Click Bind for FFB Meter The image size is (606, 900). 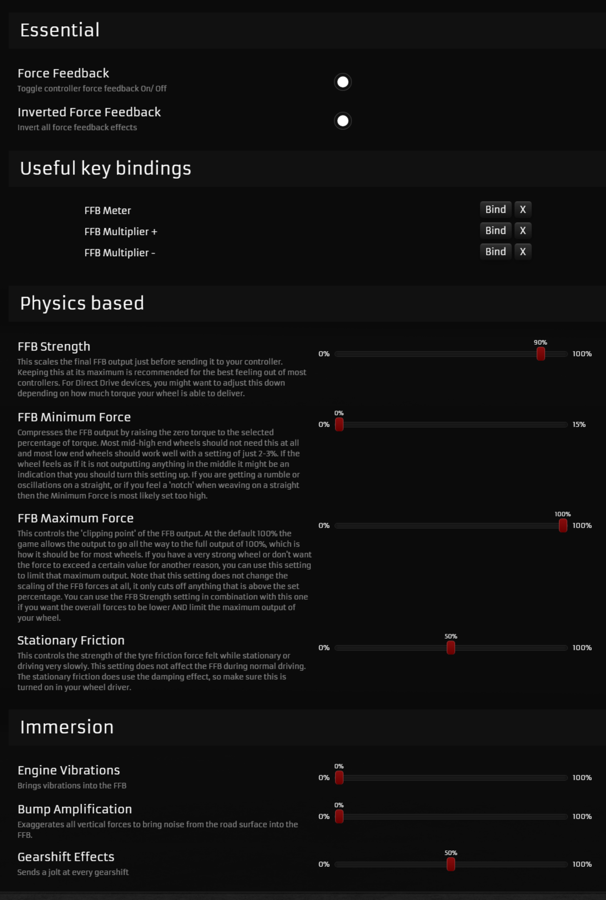click(x=496, y=209)
